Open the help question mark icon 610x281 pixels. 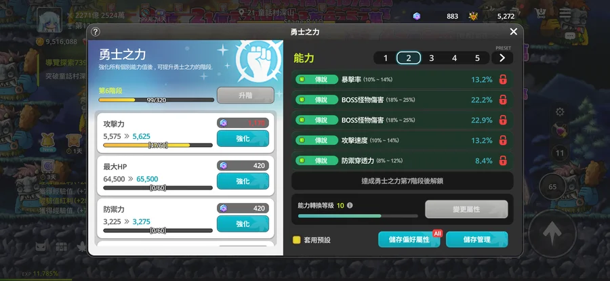point(96,32)
